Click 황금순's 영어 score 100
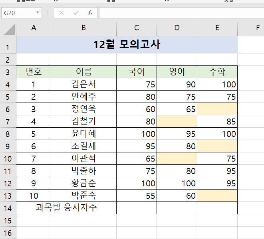The image size is (264, 239). (x=177, y=183)
